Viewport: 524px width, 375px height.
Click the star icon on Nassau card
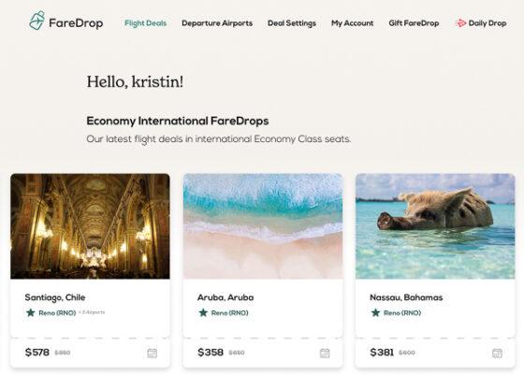pyautogui.click(x=375, y=312)
